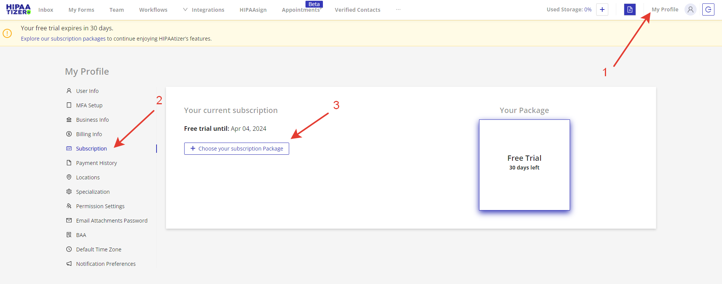Open the Inbox menu item
Viewport: 722px width, 284px height.
click(x=46, y=10)
